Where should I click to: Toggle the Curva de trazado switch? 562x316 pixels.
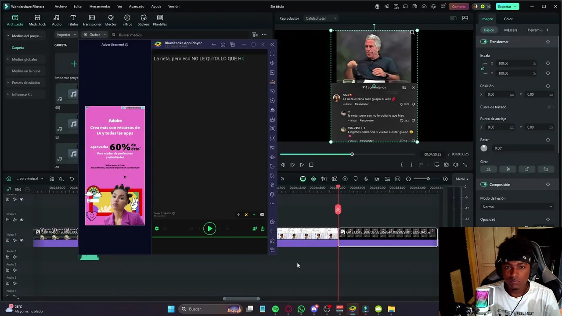click(x=550, y=107)
